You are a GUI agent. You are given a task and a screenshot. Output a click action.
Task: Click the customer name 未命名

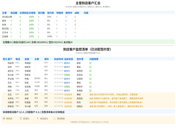[x=11, y=98]
